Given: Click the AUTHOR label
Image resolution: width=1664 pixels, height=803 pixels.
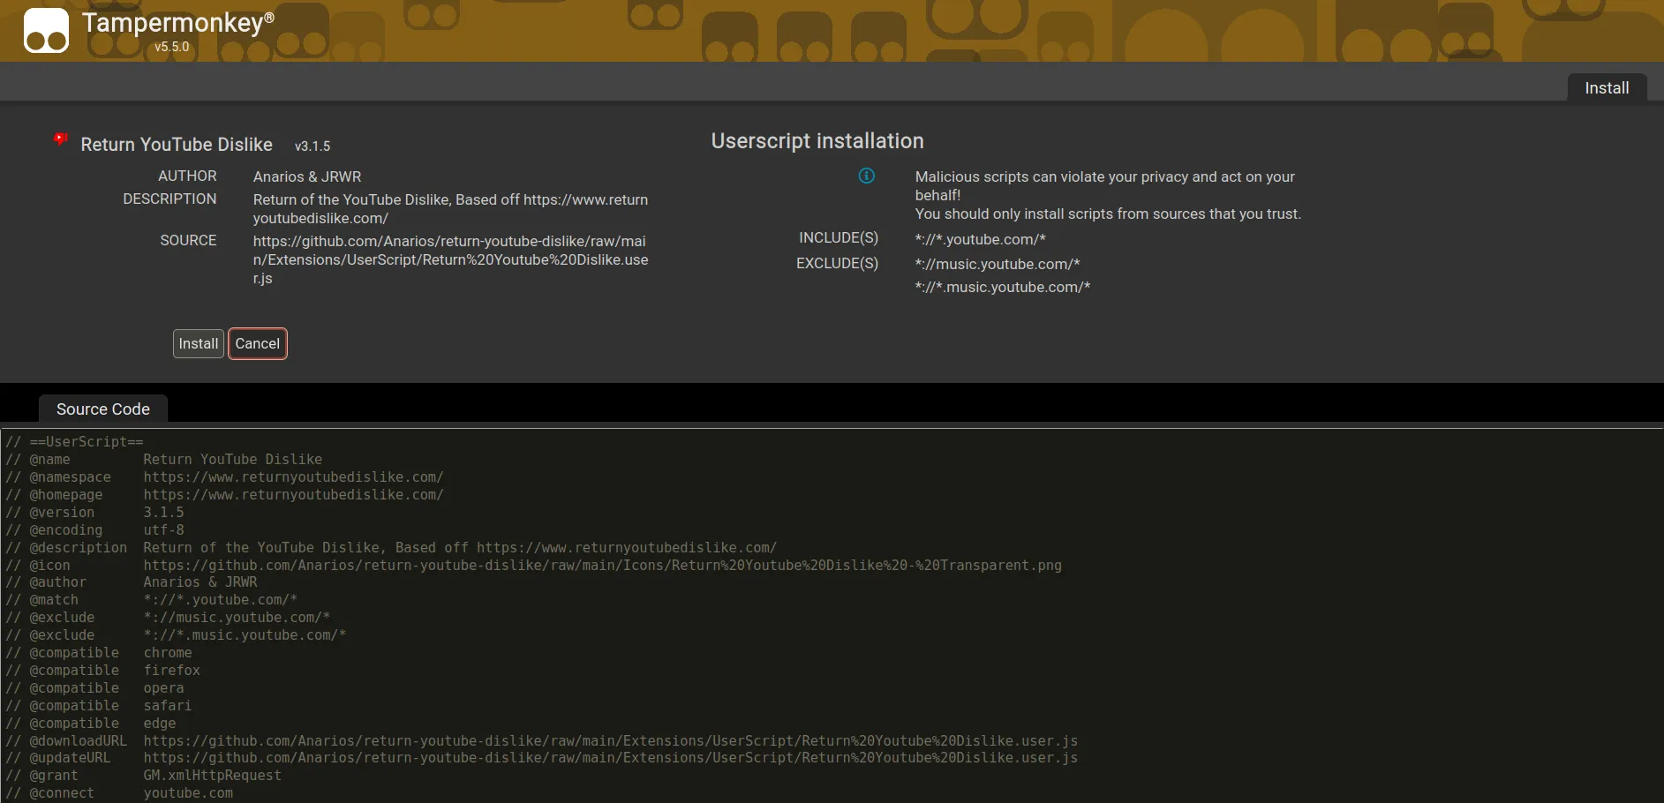Looking at the screenshot, I should tap(187, 176).
